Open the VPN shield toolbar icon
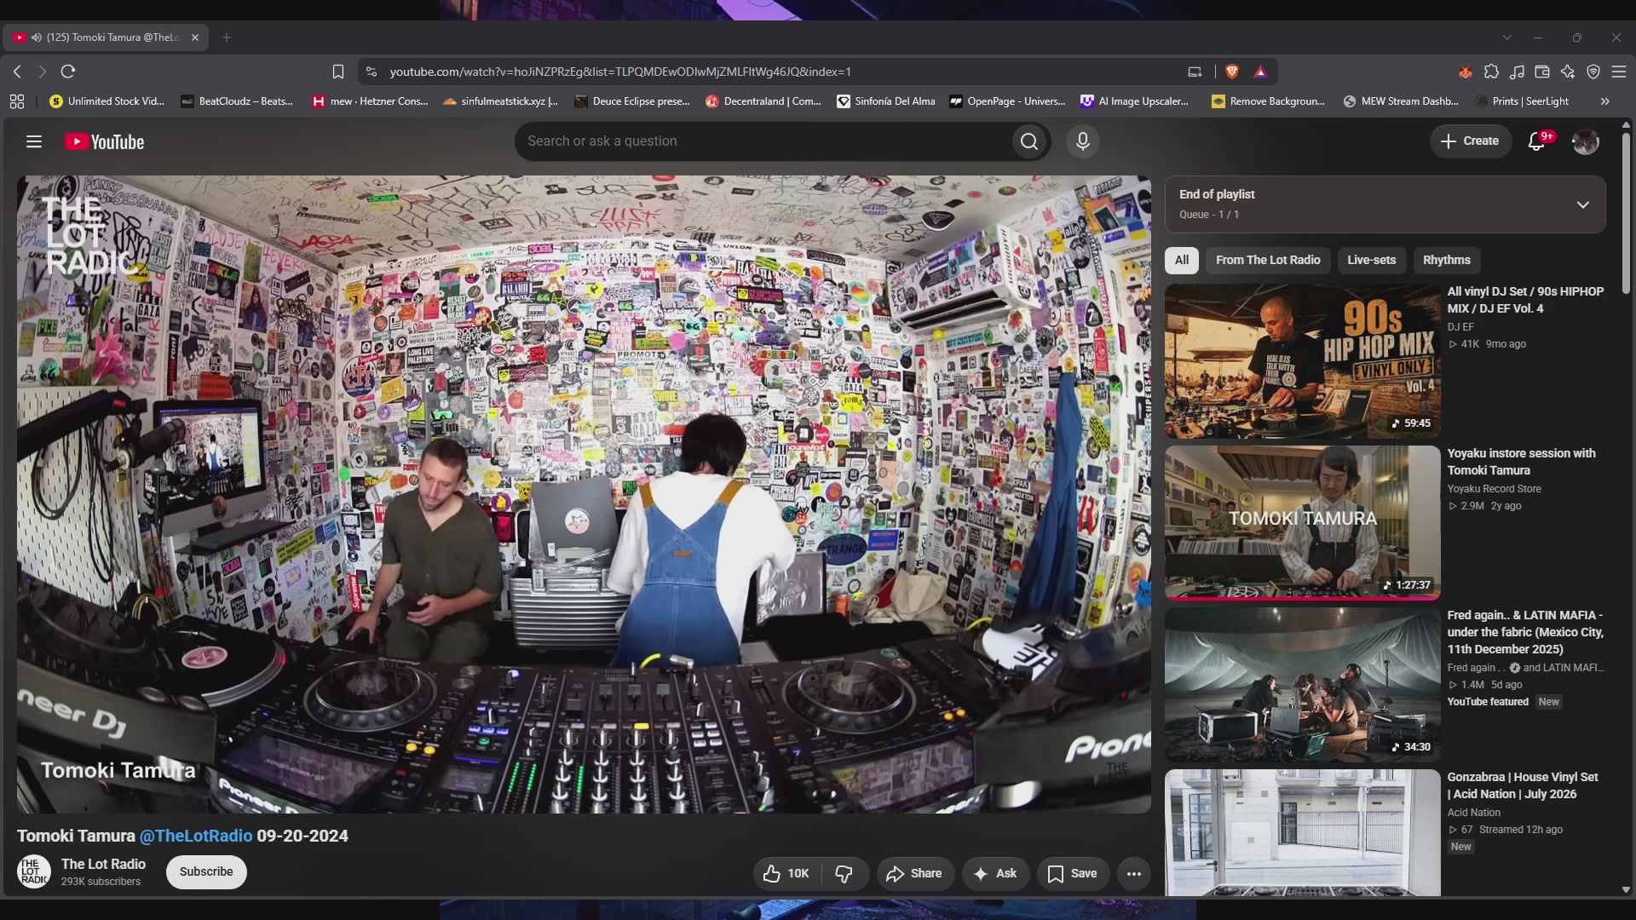Image resolution: width=1636 pixels, height=920 pixels. pos(1593,72)
